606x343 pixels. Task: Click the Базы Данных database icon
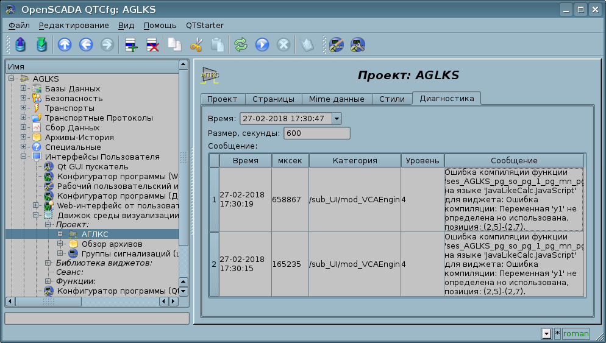[x=37, y=88]
